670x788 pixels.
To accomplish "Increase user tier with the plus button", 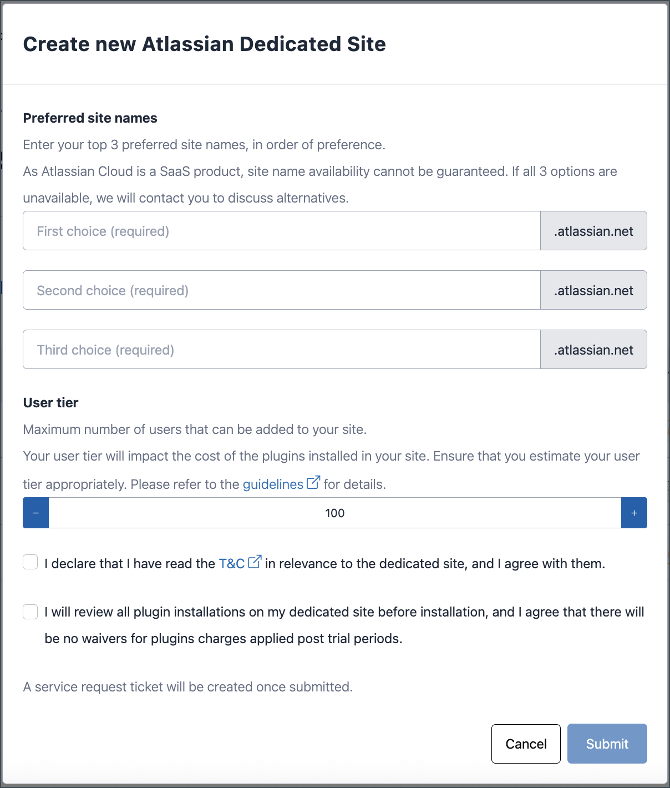I will click(x=634, y=513).
